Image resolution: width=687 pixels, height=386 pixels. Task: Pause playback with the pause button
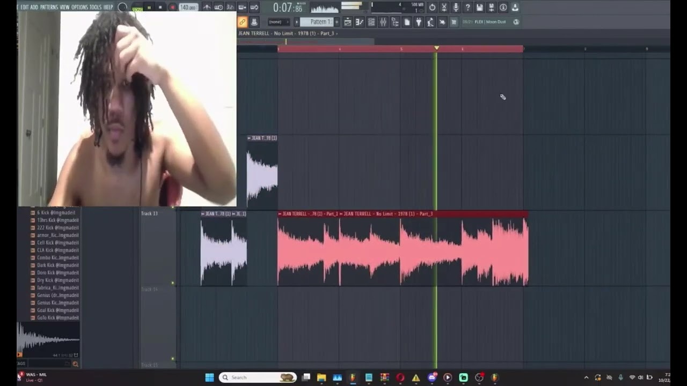(x=149, y=8)
